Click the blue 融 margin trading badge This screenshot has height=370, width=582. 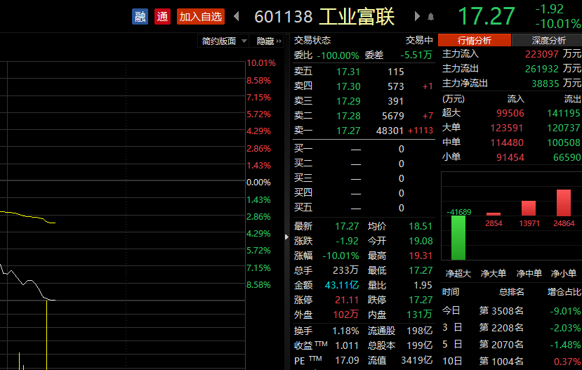pyautogui.click(x=140, y=16)
